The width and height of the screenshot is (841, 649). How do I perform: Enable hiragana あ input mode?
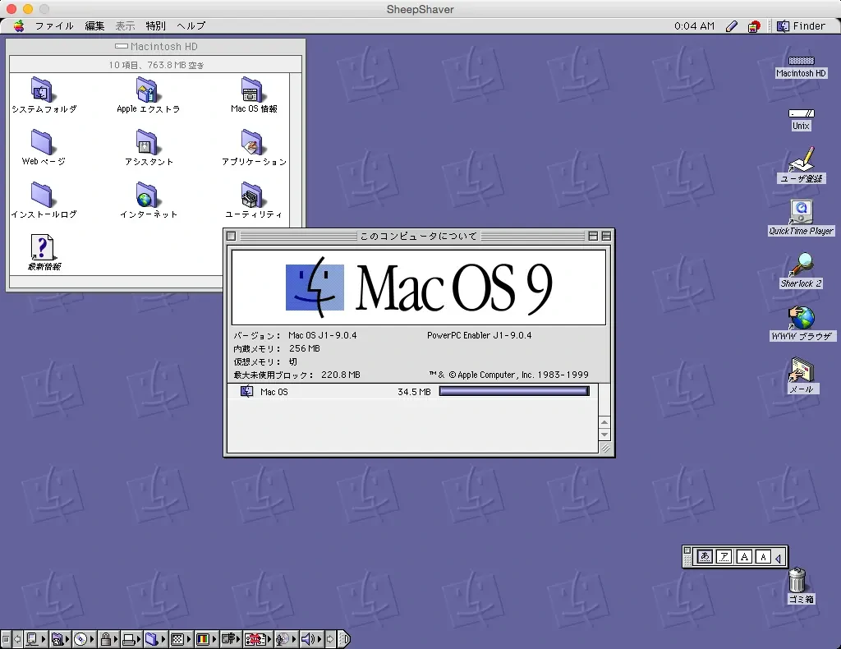(705, 556)
